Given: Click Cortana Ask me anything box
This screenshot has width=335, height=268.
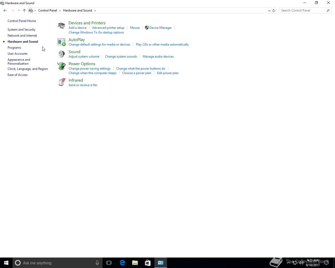Looking at the screenshot, I should (57, 263).
